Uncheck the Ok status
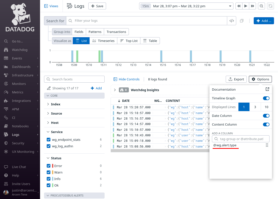 coord(49,185)
